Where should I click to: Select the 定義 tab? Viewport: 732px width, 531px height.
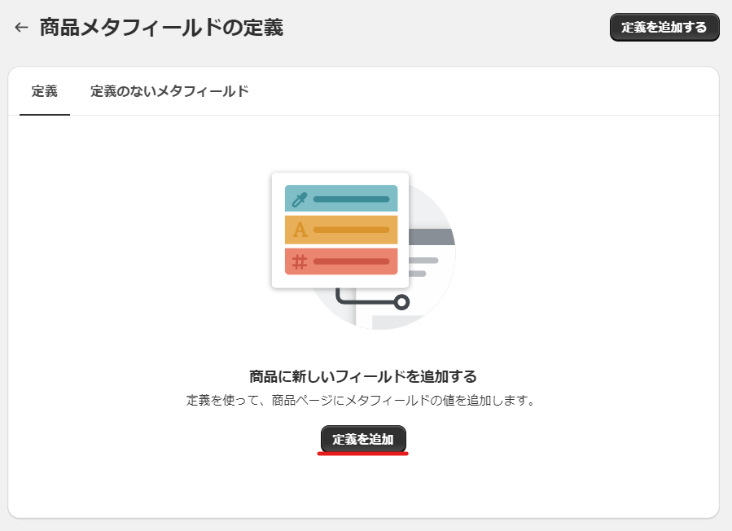45,91
